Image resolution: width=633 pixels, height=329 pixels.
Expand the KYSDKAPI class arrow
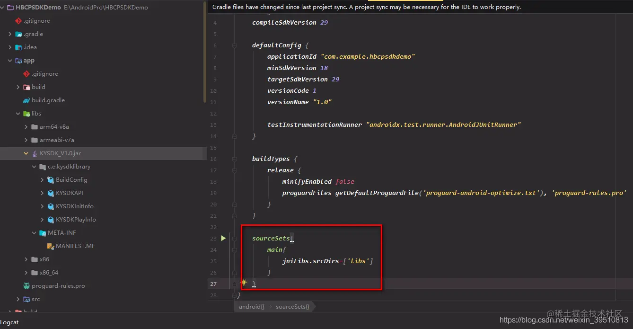tap(42, 193)
